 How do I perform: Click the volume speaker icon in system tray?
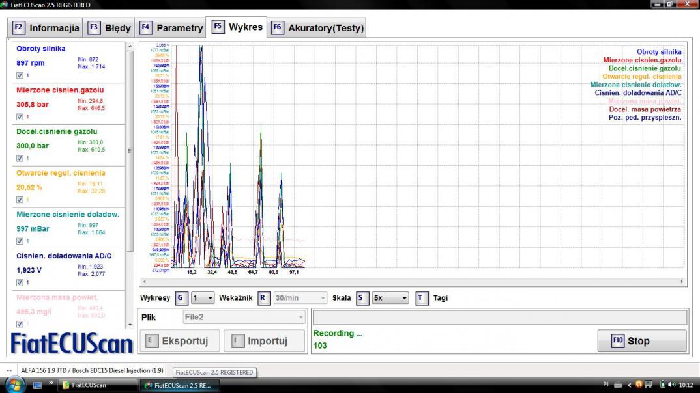pos(671,385)
